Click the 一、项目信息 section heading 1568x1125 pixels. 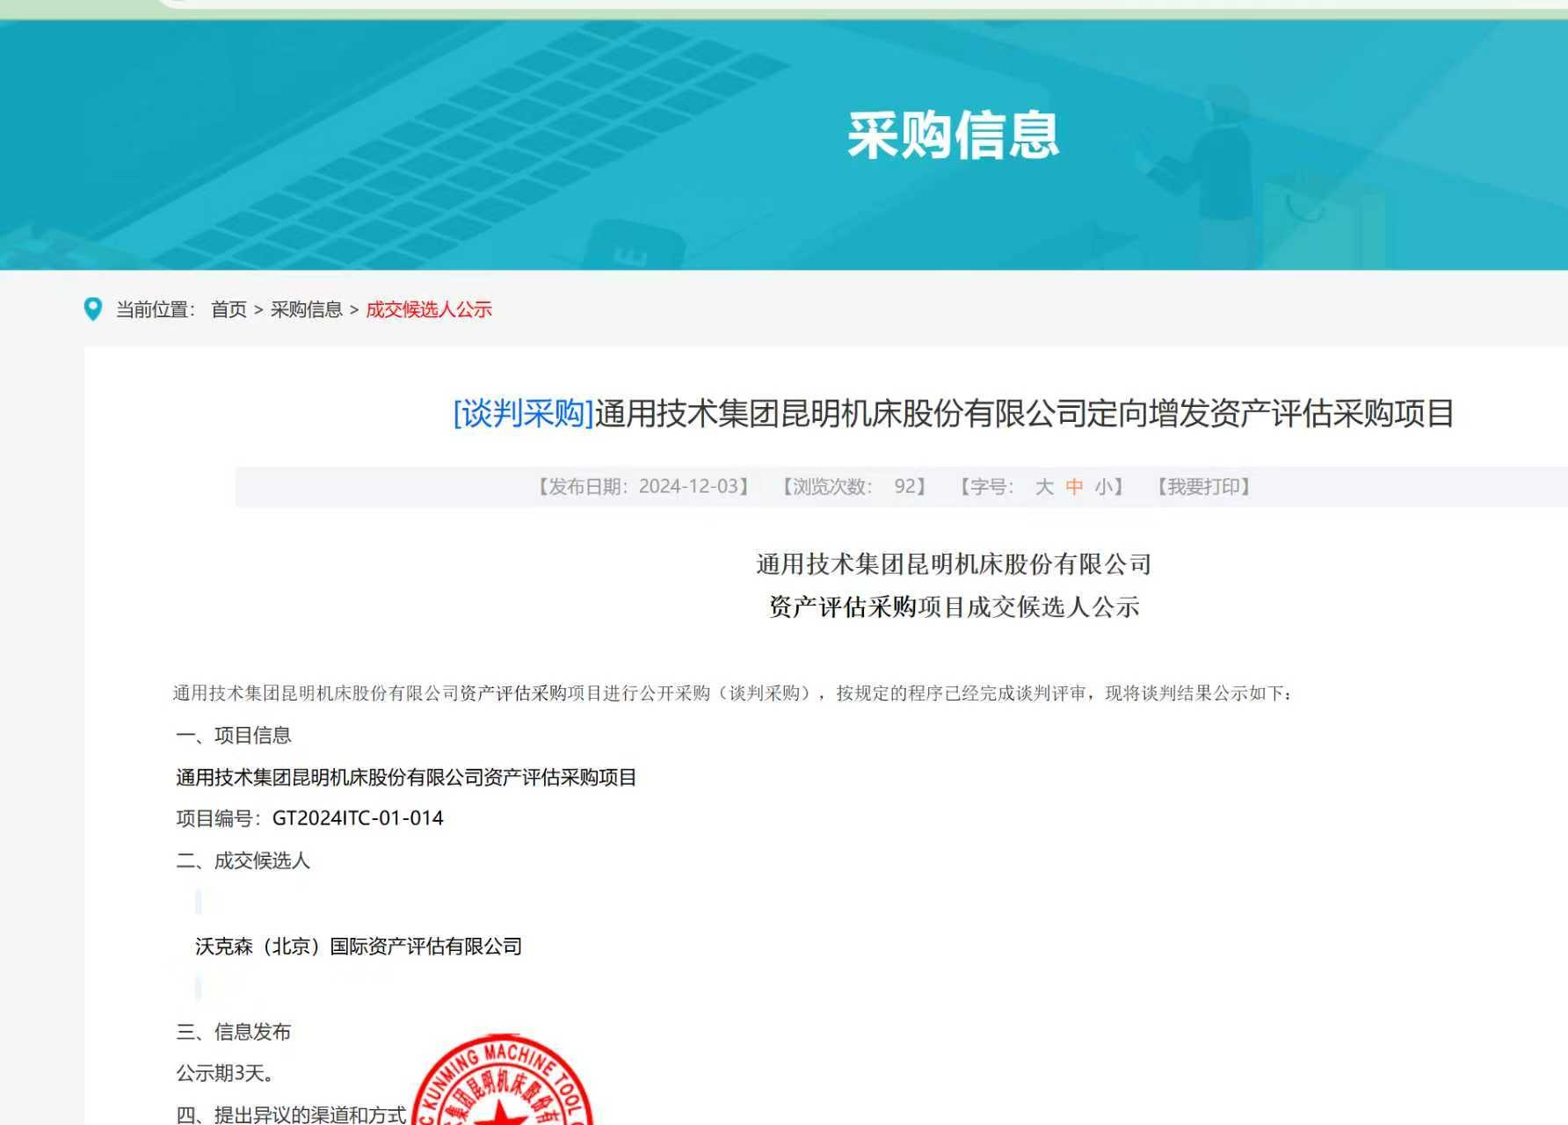pos(234,736)
